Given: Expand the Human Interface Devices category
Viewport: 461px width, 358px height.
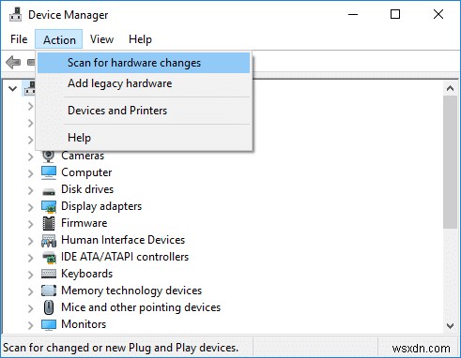Looking at the screenshot, I should [30, 240].
